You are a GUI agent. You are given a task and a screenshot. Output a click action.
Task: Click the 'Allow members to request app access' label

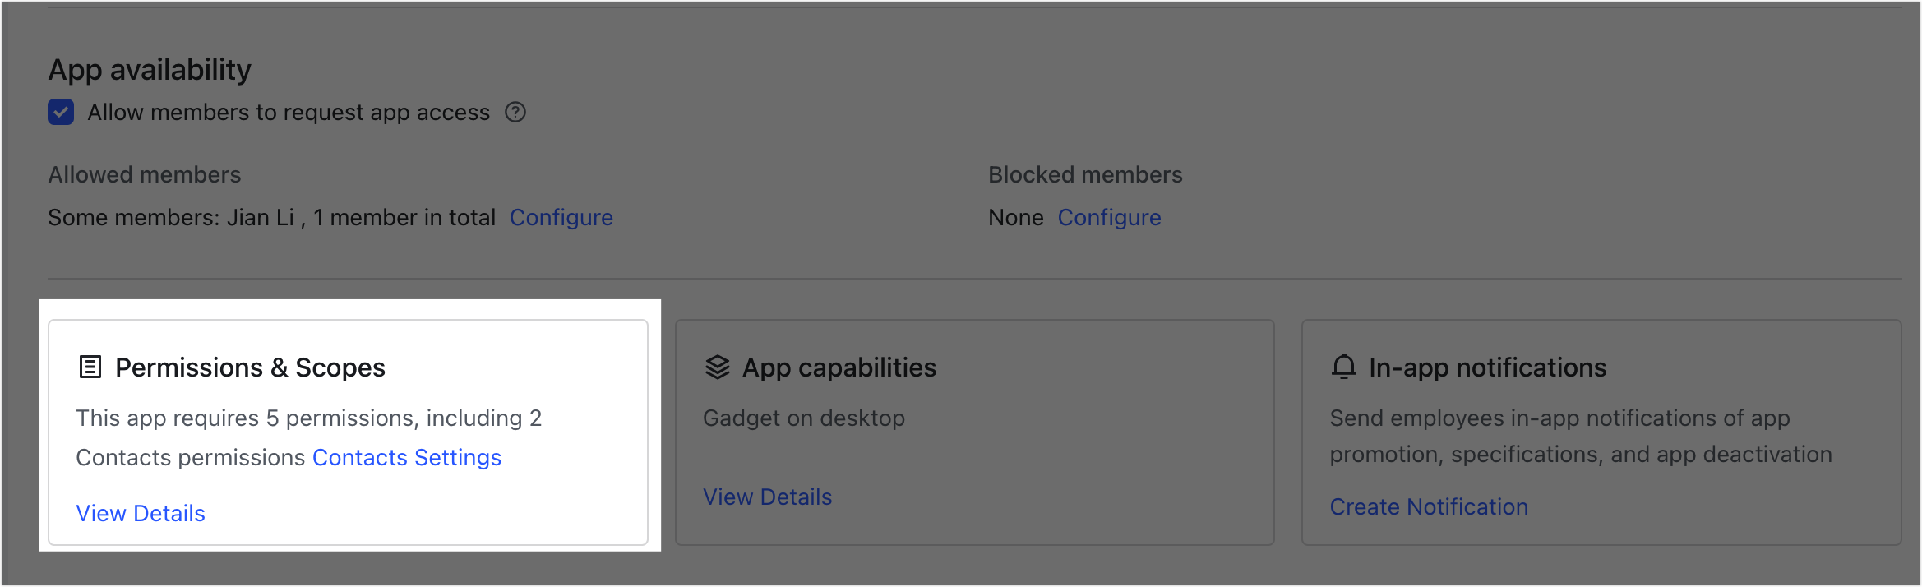pos(289,112)
